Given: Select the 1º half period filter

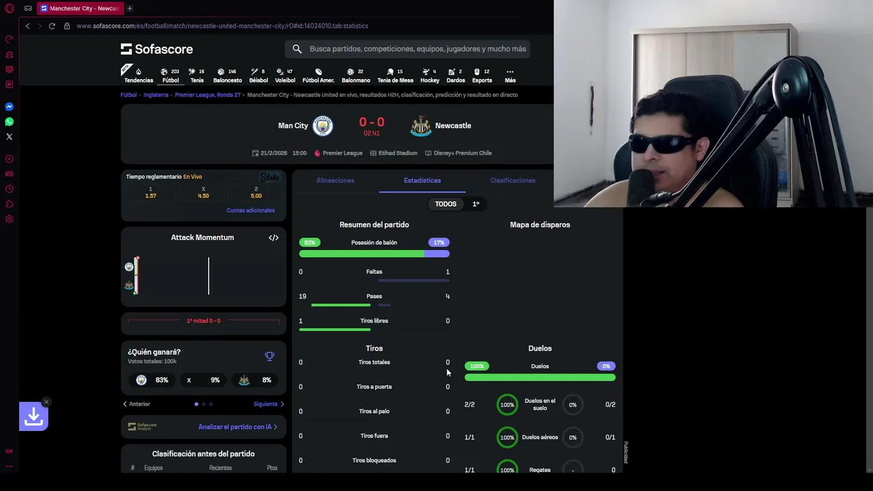Looking at the screenshot, I should (476, 204).
